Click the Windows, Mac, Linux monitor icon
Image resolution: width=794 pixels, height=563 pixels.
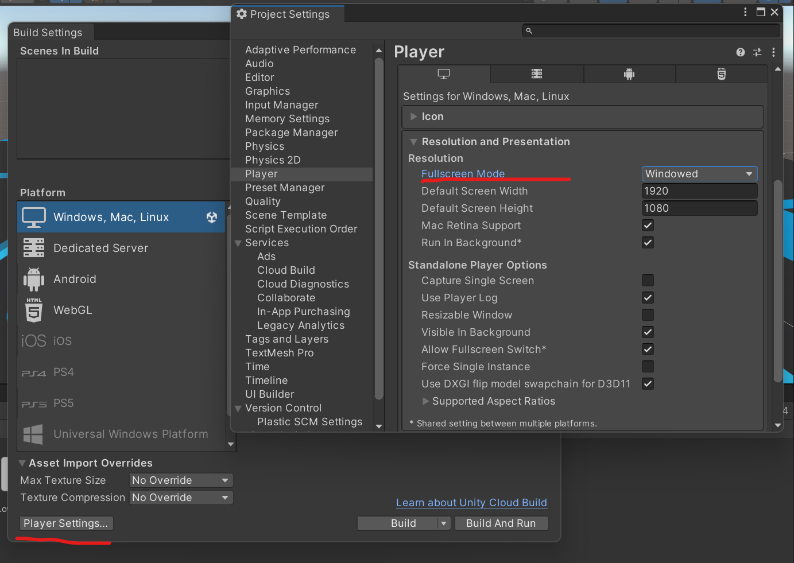[x=34, y=217]
